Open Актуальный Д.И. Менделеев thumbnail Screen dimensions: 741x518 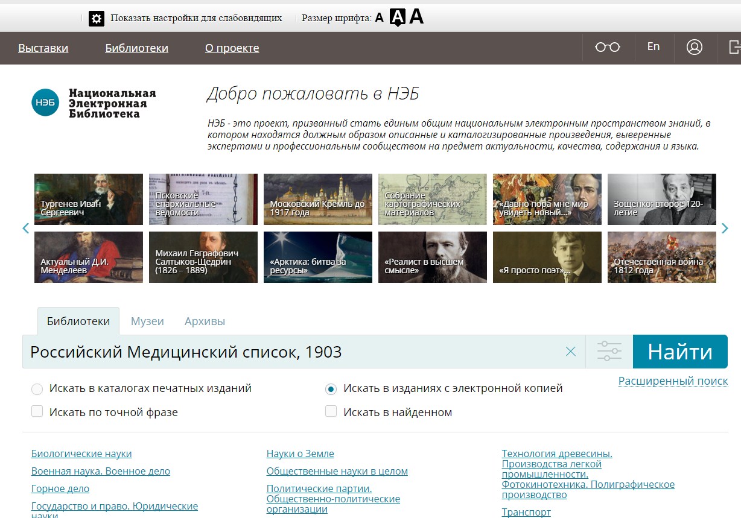tap(89, 257)
